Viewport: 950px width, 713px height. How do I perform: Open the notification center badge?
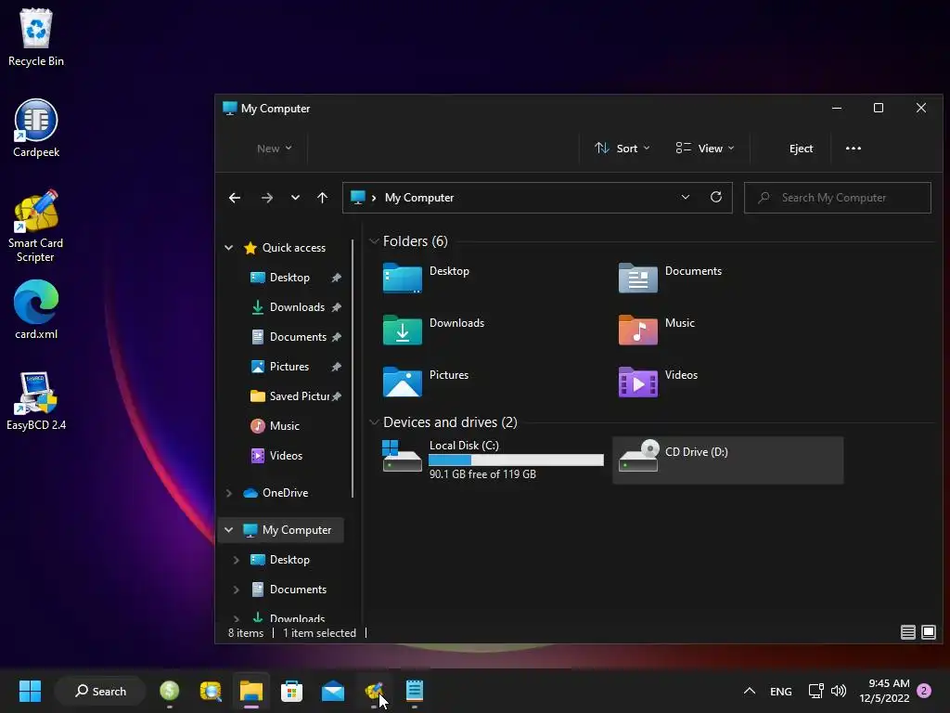coord(924,691)
